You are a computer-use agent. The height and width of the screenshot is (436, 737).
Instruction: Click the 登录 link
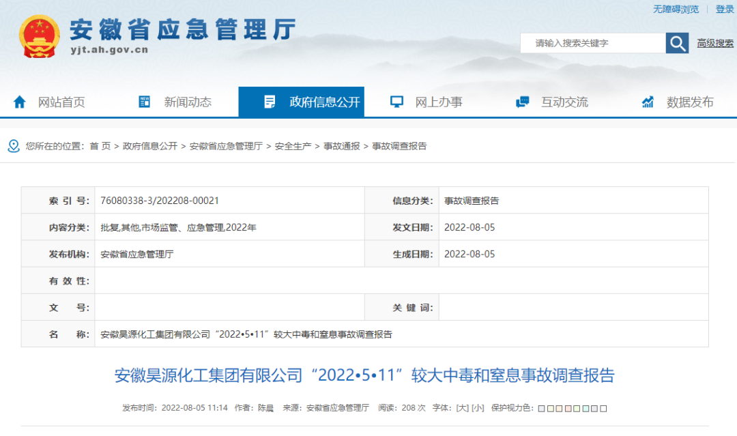(724, 9)
